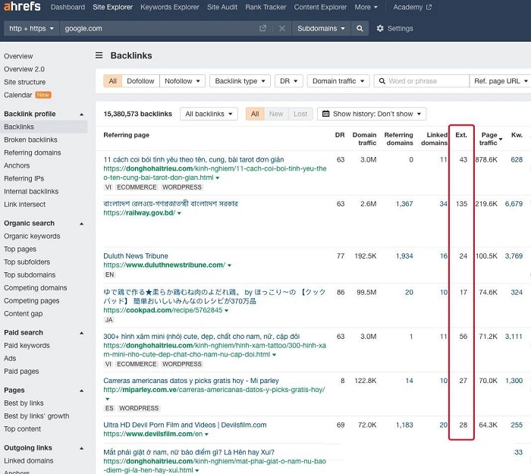Screen dimensions: 531x474
Task: Open Content Explorer
Action: tap(320, 7)
